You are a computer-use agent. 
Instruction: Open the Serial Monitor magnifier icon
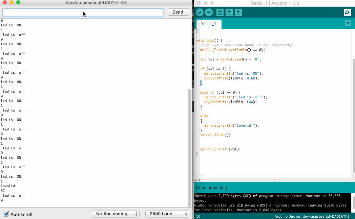click(x=347, y=13)
